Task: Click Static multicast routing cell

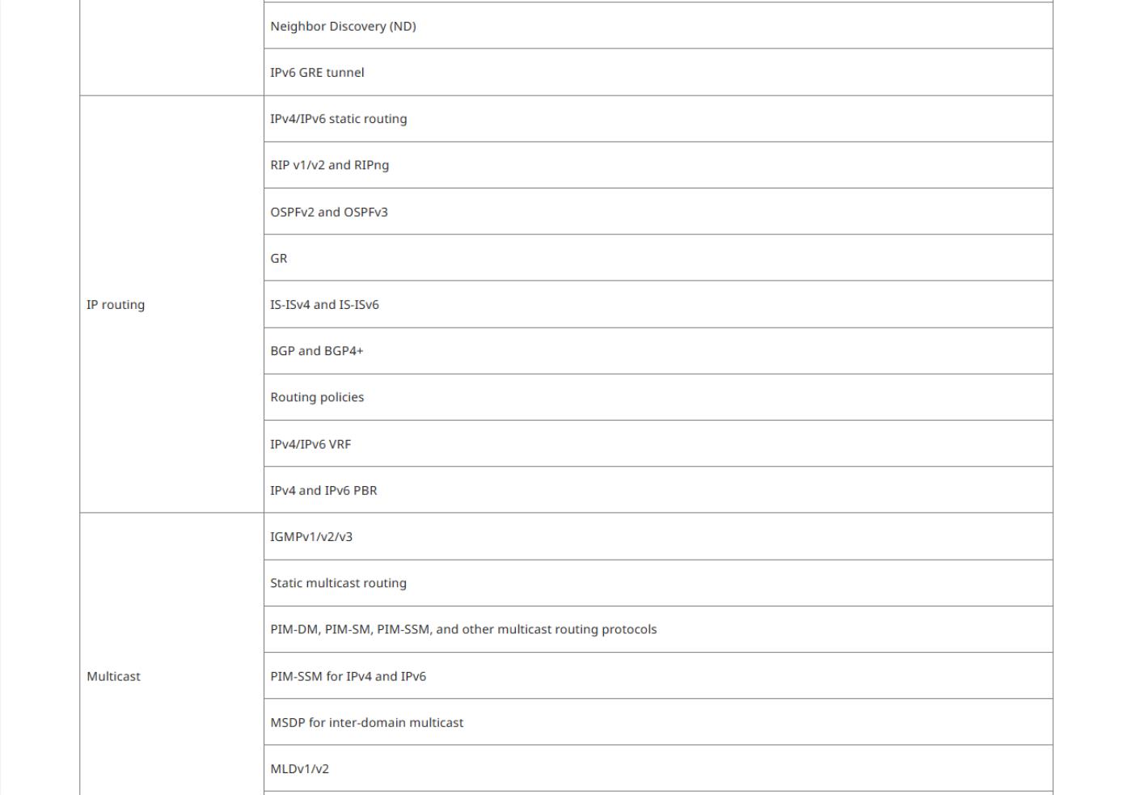Action: [658, 583]
